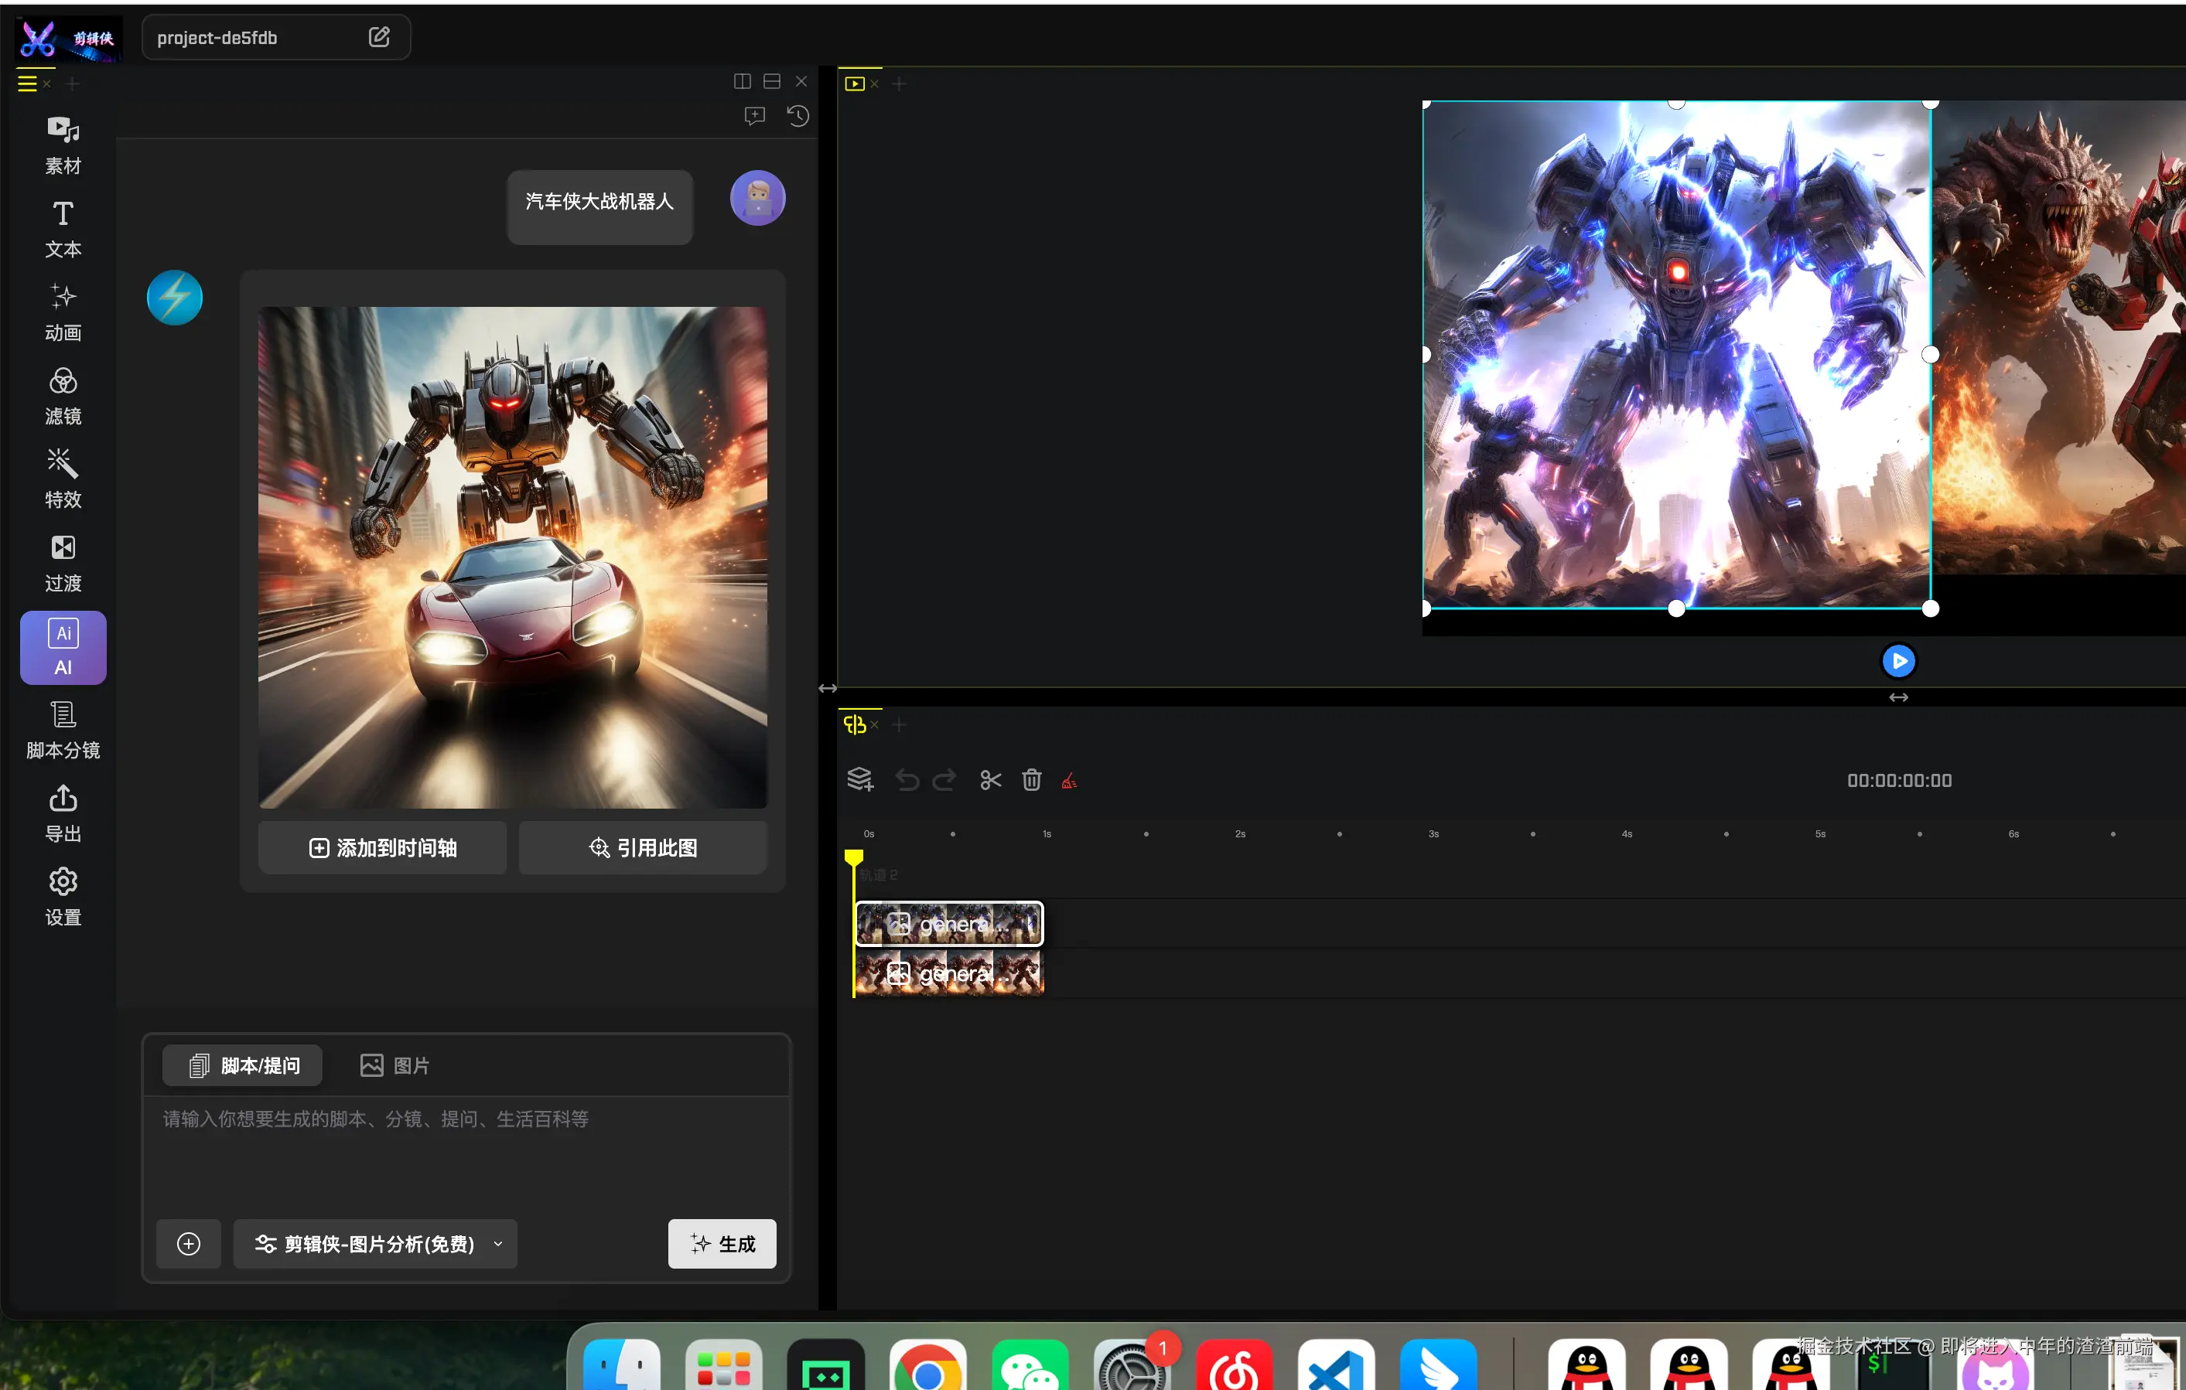Switch to the 图片 tab
This screenshot has height=1390, width=2186.
click(x=395, y=1065)
